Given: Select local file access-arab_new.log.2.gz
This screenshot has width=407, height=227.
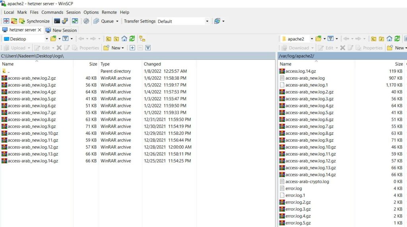Looking at the screenshot, I should click(x=98, y=78).
